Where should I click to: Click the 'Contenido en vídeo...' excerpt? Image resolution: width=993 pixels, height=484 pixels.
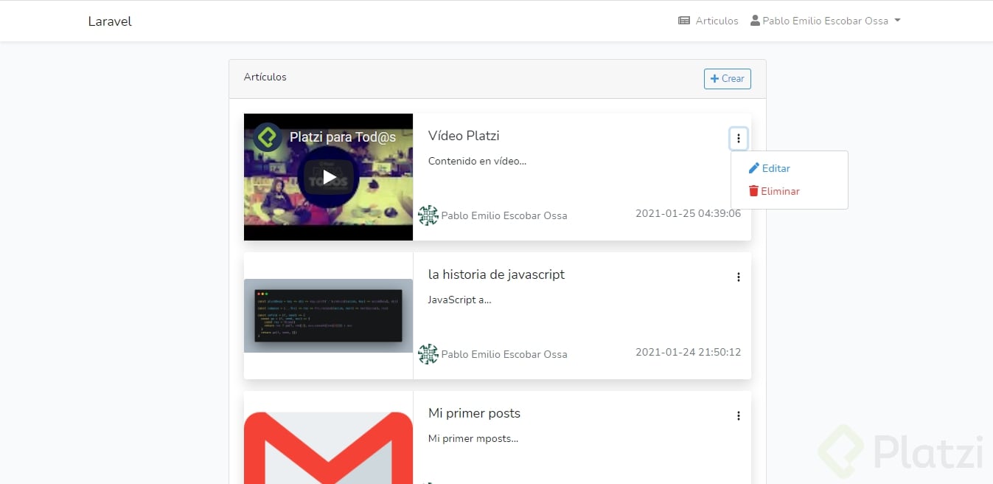(477, 161)
